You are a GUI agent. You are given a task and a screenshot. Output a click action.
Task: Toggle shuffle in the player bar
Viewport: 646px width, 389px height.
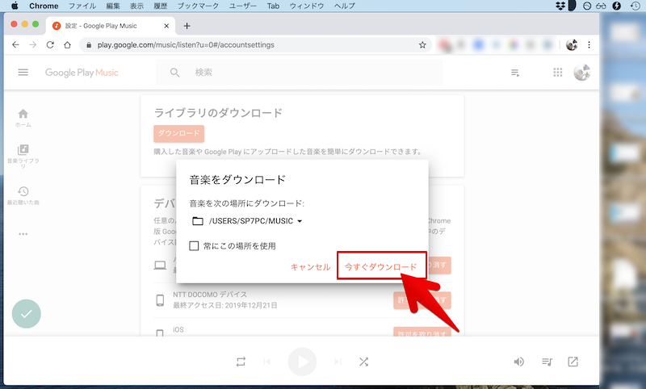coord(364,362)
